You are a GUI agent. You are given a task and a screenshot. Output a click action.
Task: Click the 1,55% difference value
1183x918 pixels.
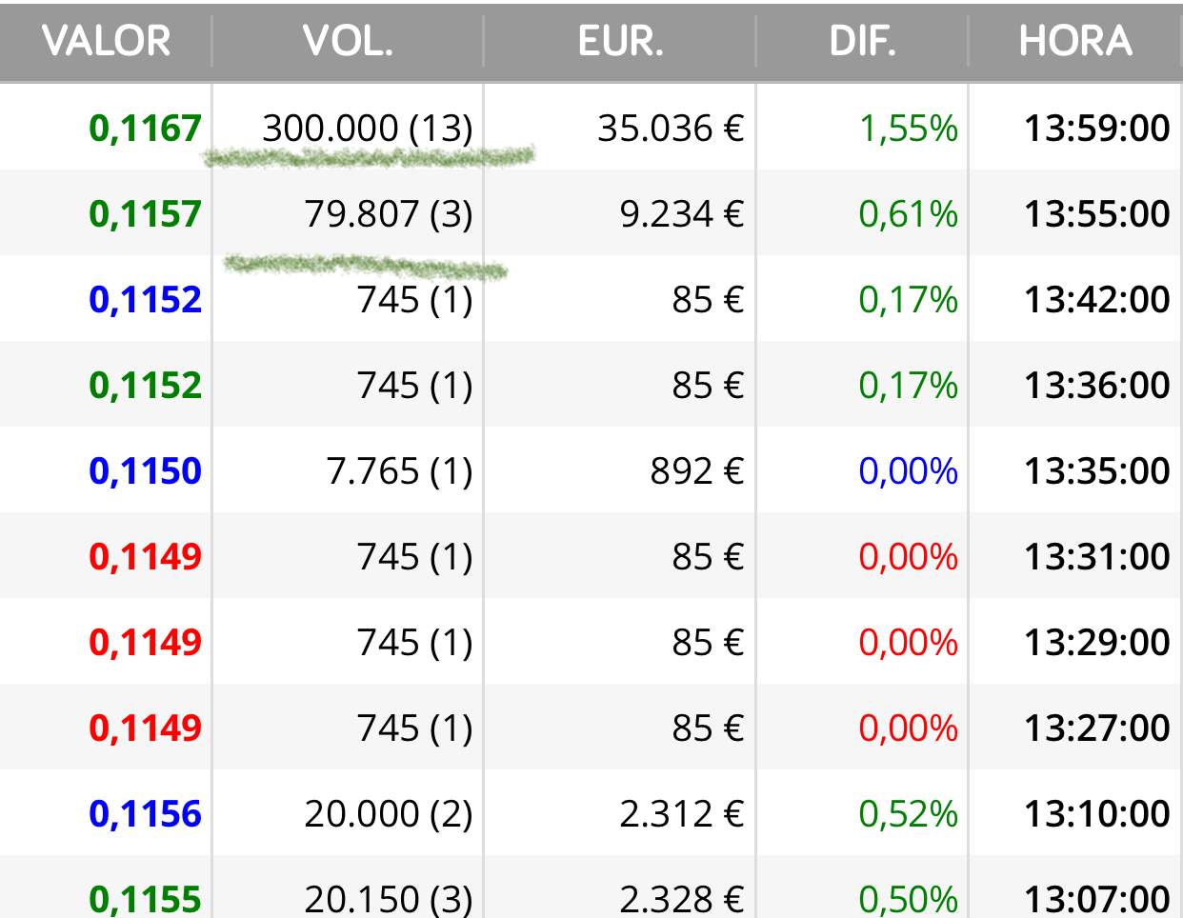click(x=909, y=129)
